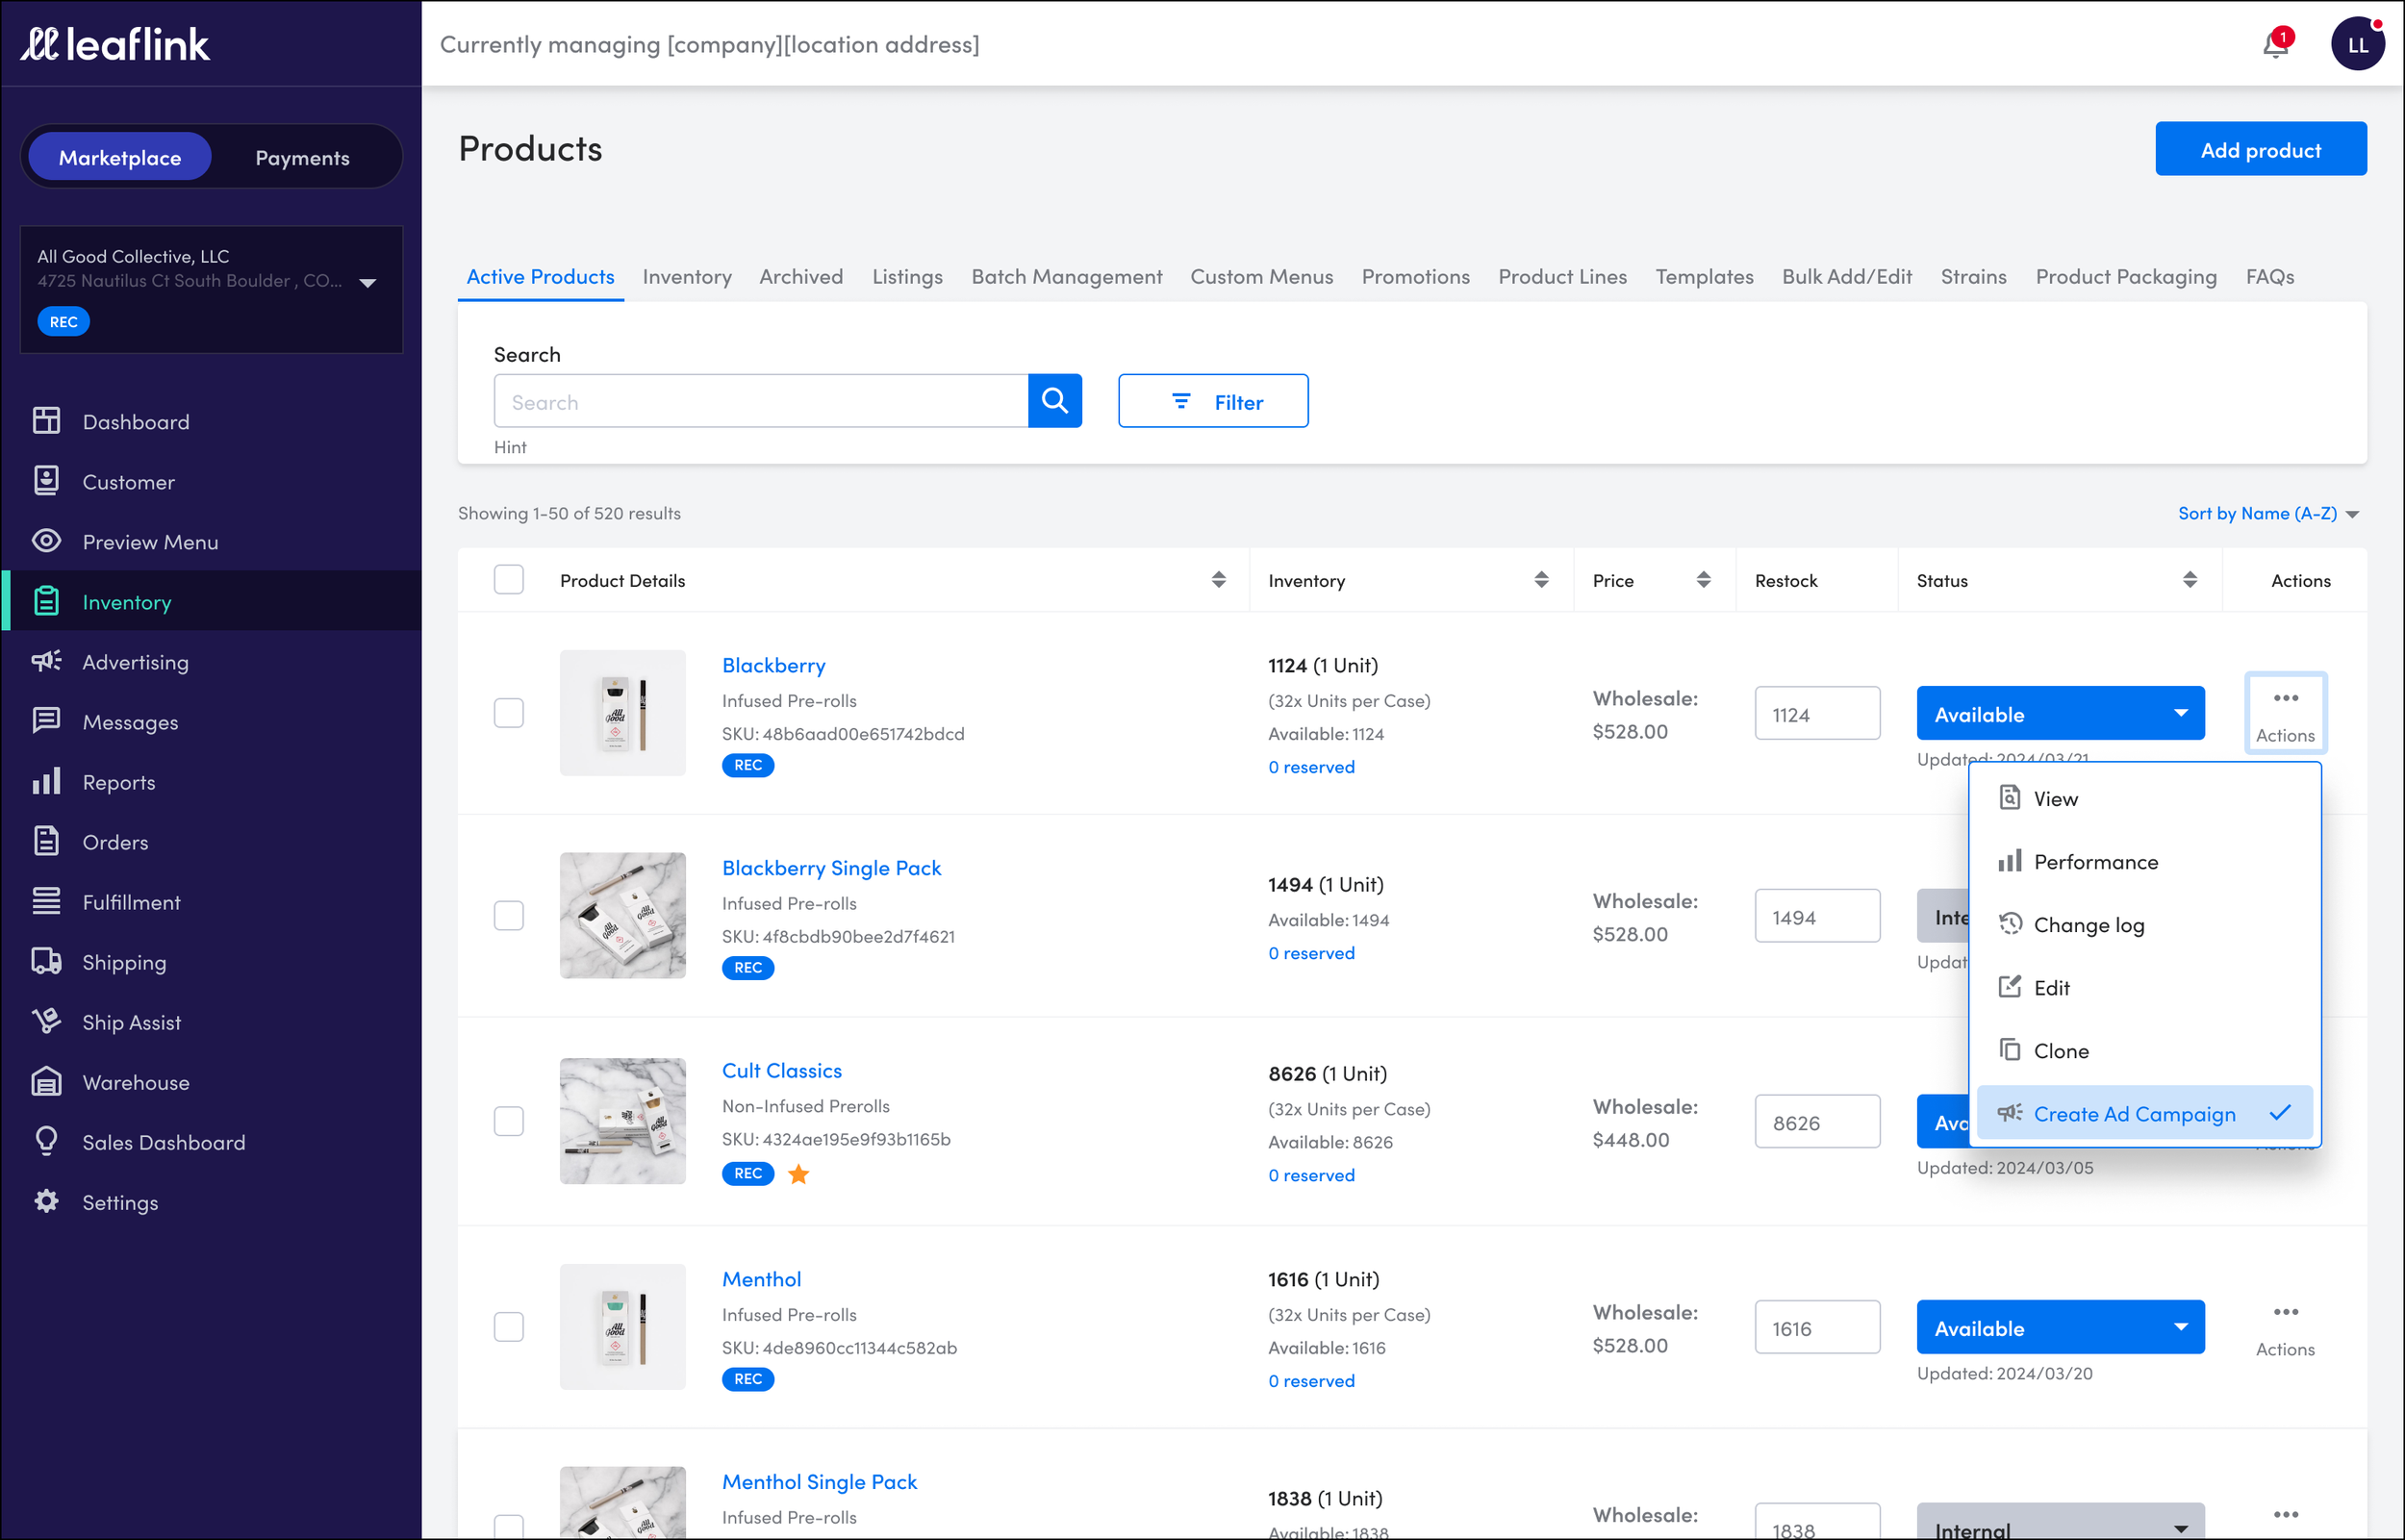2405x1540 pixels.
Task: Expand the All Good Collective company selector
Action: pyautogui.click(x=367, y=283)
